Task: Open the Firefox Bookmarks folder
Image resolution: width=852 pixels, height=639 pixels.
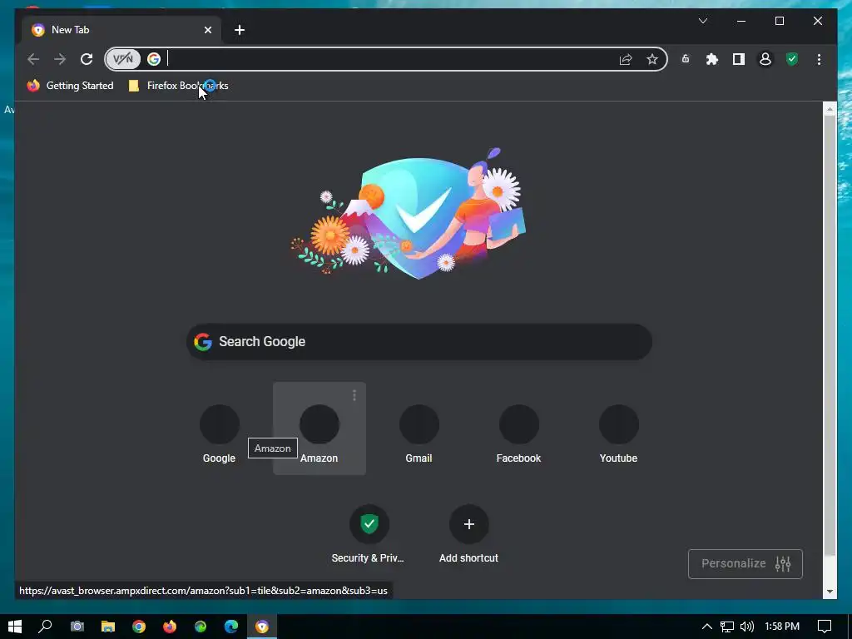Action: tap(178, 86)
